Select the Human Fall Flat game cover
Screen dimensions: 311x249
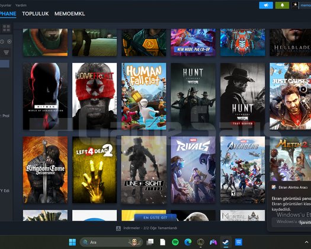144,96
